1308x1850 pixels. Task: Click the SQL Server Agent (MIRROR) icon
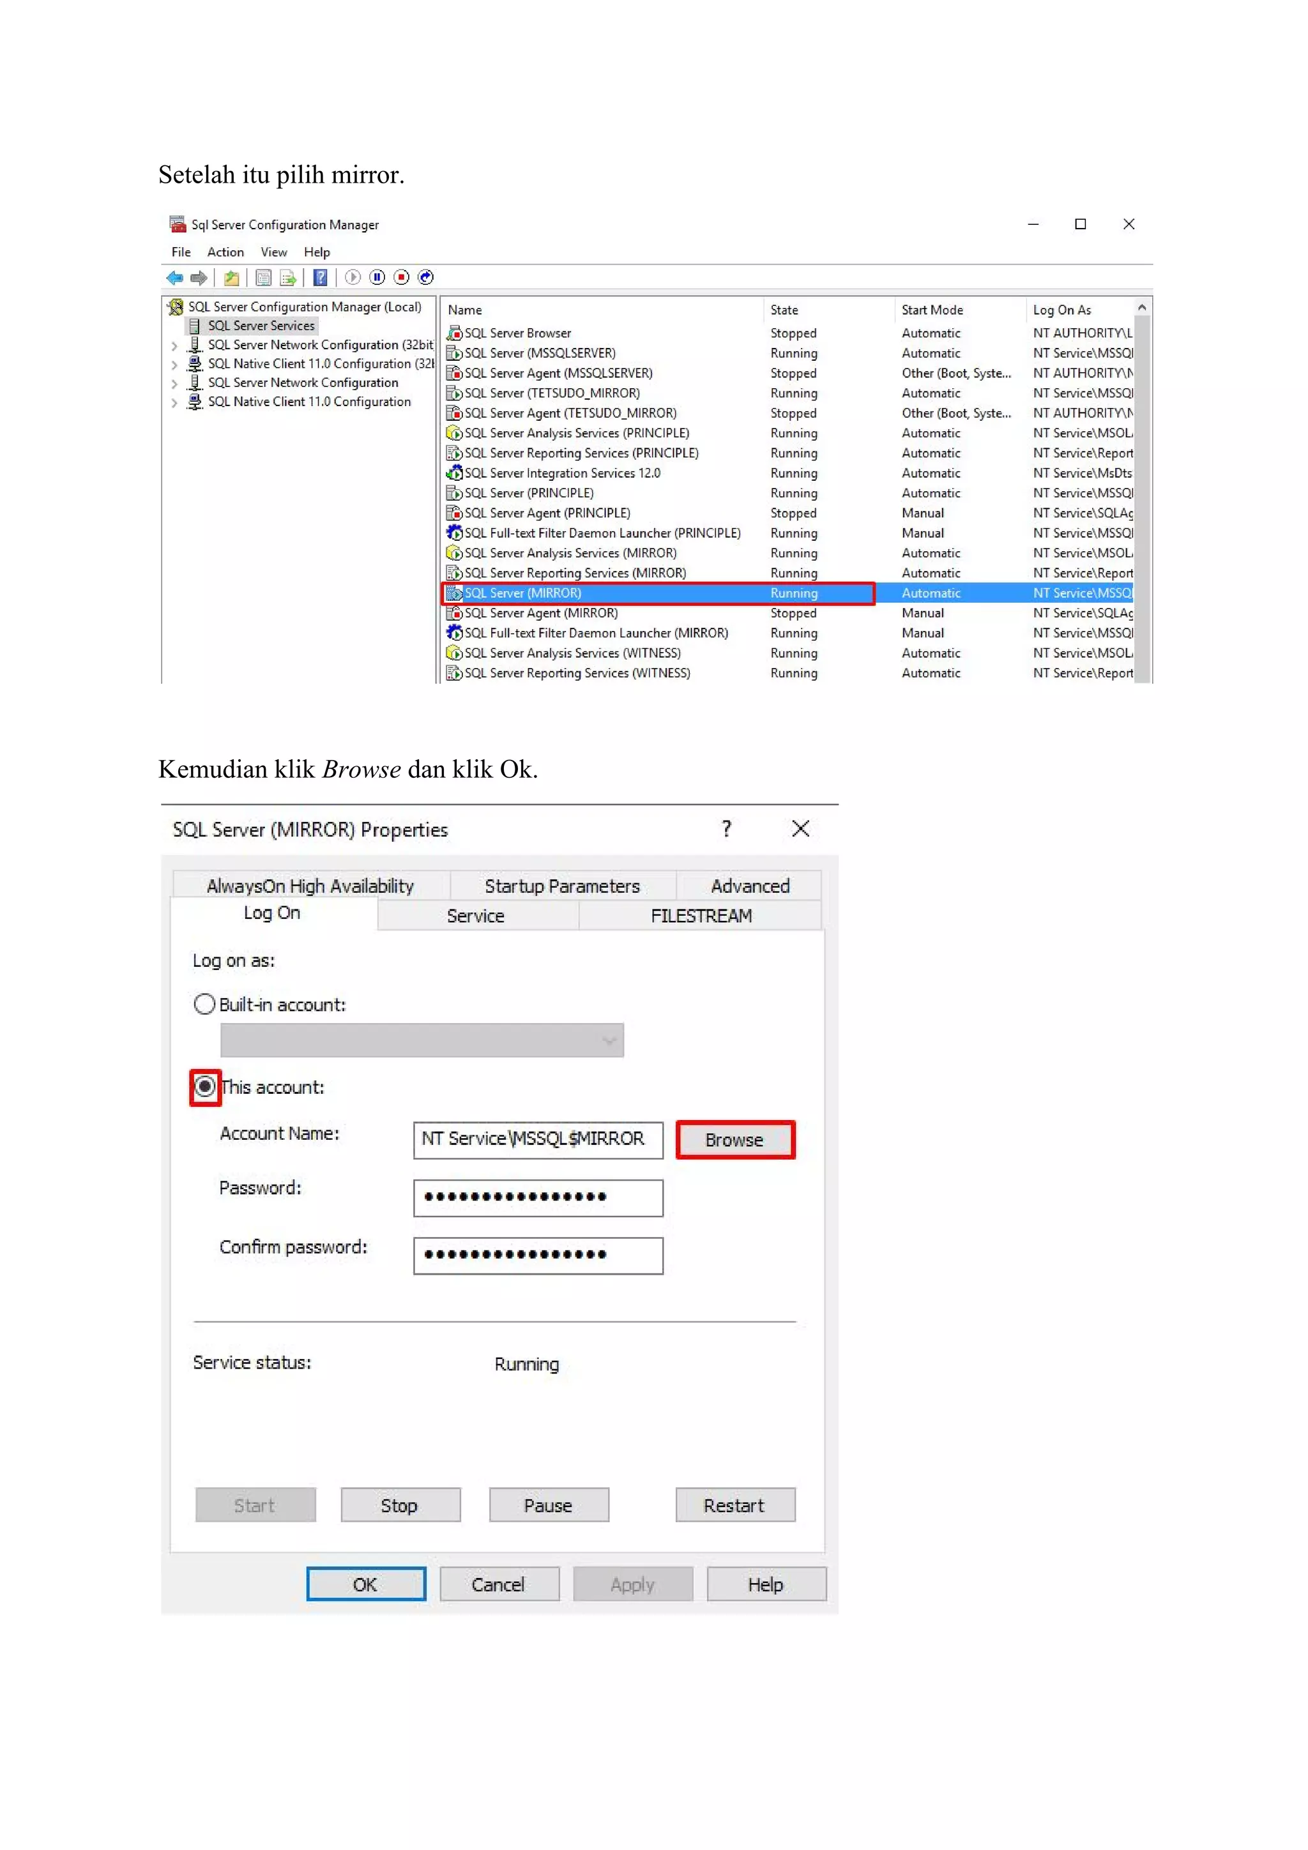tap(455, 613)
